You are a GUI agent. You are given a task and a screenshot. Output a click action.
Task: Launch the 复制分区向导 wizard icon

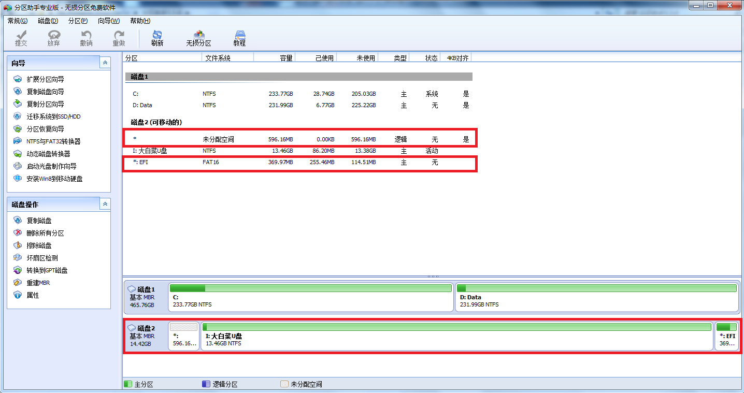tap(18, 104)
